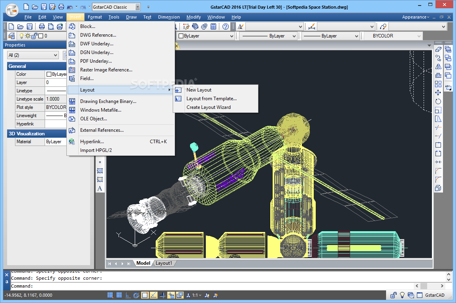Click the GstarCAD status bar label

(x=435, y=295)
